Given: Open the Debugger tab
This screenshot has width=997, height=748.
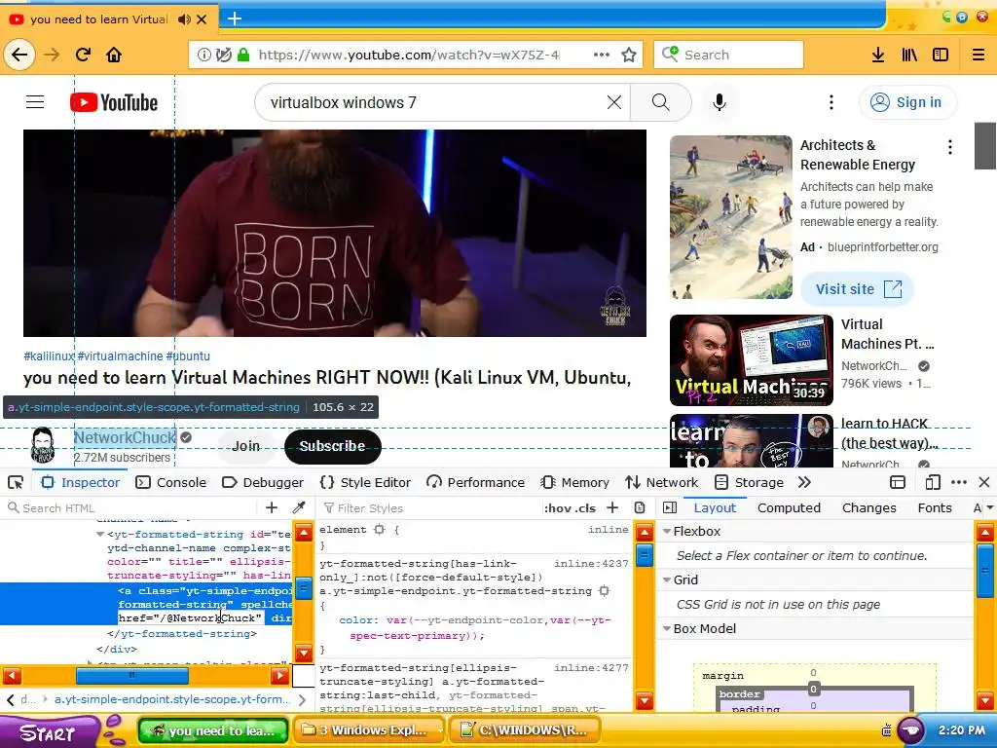Looking at the screenshot, I should pyautogui.click(x=263, y=482).
